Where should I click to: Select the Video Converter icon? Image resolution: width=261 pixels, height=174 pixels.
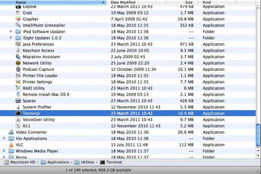(11, 132)
